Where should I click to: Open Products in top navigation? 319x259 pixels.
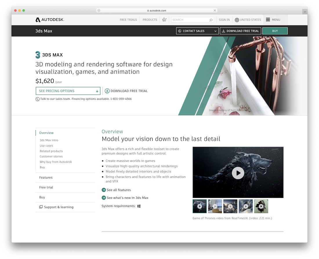(x=150, y=20)
